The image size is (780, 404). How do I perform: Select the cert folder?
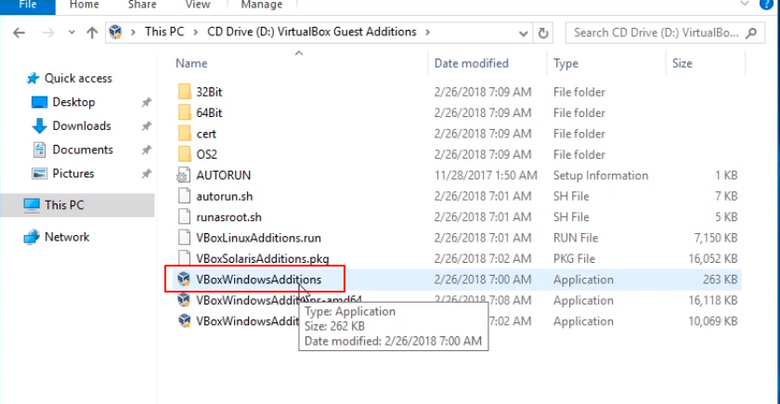tap(206, 134)
